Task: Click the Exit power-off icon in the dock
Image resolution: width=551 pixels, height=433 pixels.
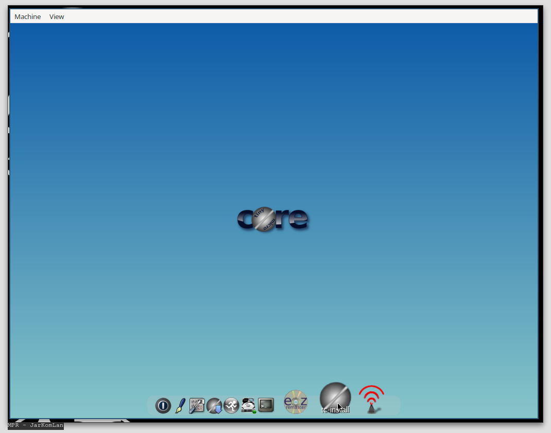Action: tap(163, 405)
